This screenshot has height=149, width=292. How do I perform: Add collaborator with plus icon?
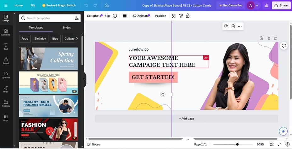click(x=257, y=5)
